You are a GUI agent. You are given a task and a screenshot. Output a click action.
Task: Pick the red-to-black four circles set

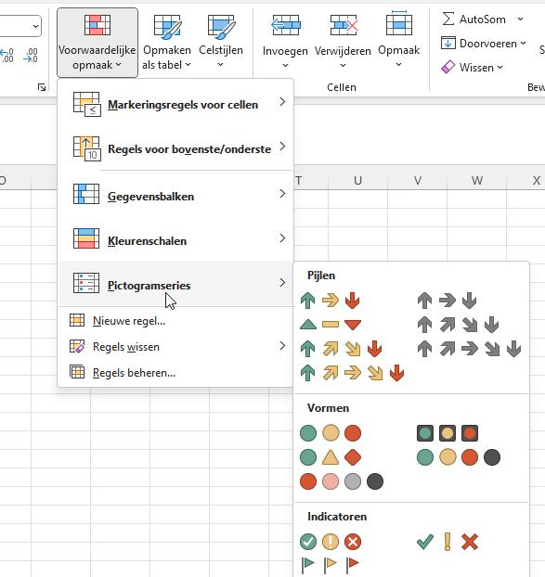(342, 481)
